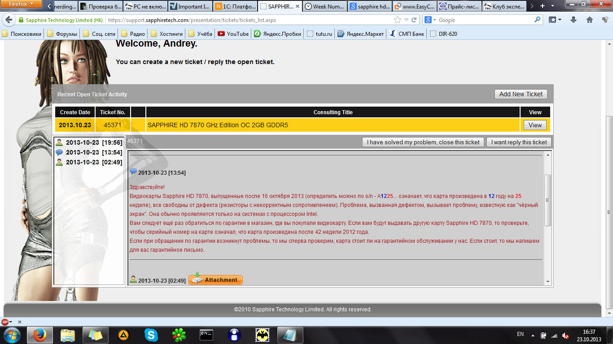This screenshot has width=613, height=344.
Task: Switch to the 'Проверка б...' tab
Action: click(100, 7)
